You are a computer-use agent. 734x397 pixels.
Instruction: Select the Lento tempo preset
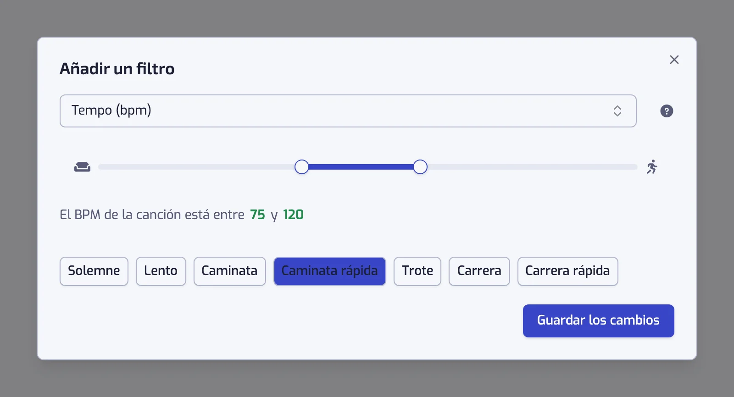[161, 271]
